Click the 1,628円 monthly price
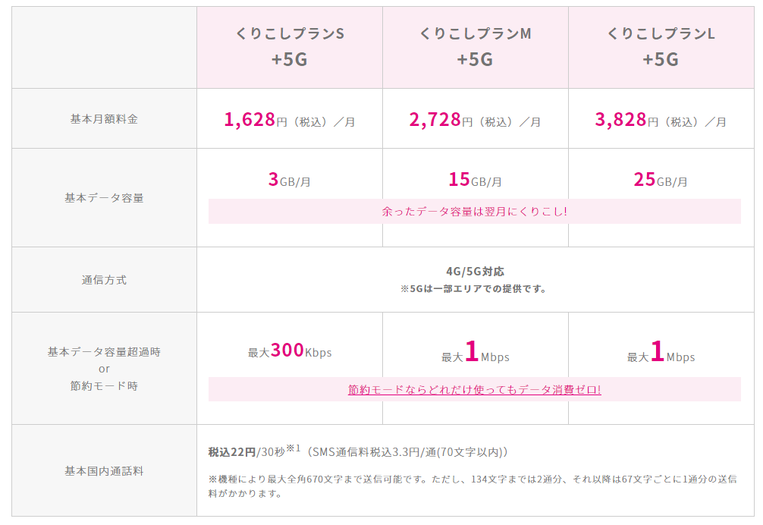763x525 pixels. coord(290,120)
